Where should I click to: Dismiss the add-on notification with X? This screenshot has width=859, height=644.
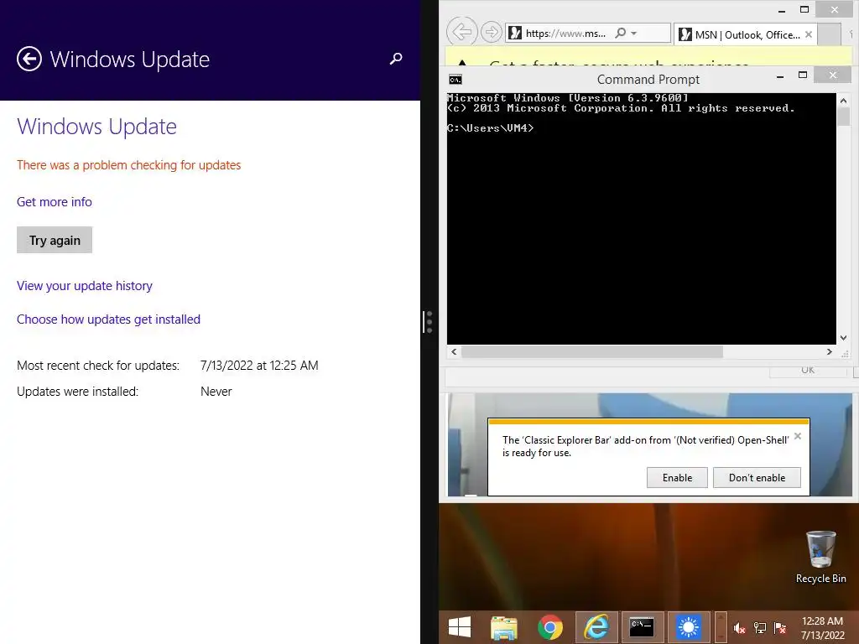798,436
